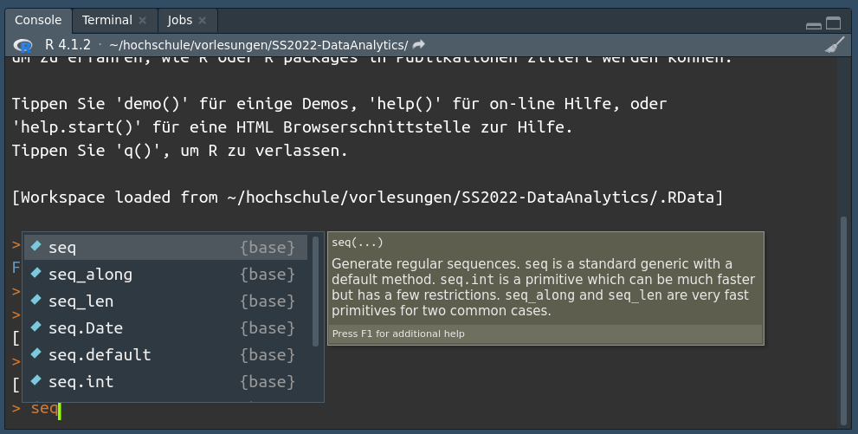The height and width of the screenshot is (434, 858).
Task: Click the diamond icon beside seq_along
Action: pos(35,274)
